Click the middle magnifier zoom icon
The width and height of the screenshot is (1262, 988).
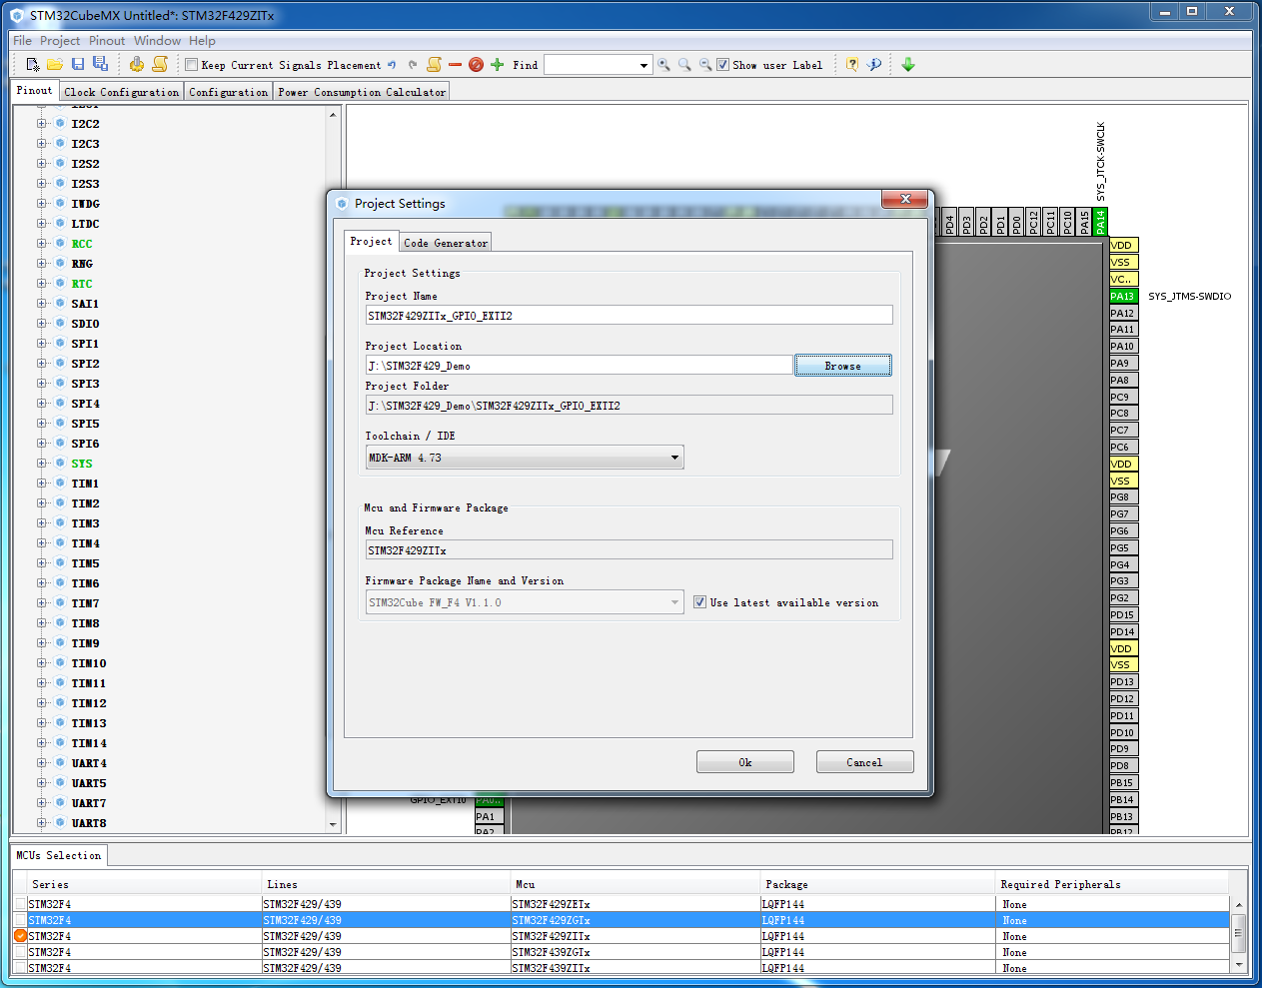pyautogui.click(x=684, y=64)
